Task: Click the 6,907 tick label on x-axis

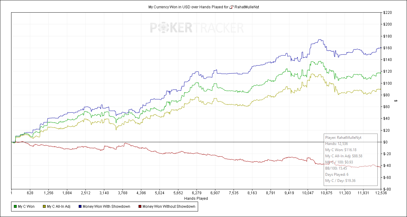Action: click(215, 193)
